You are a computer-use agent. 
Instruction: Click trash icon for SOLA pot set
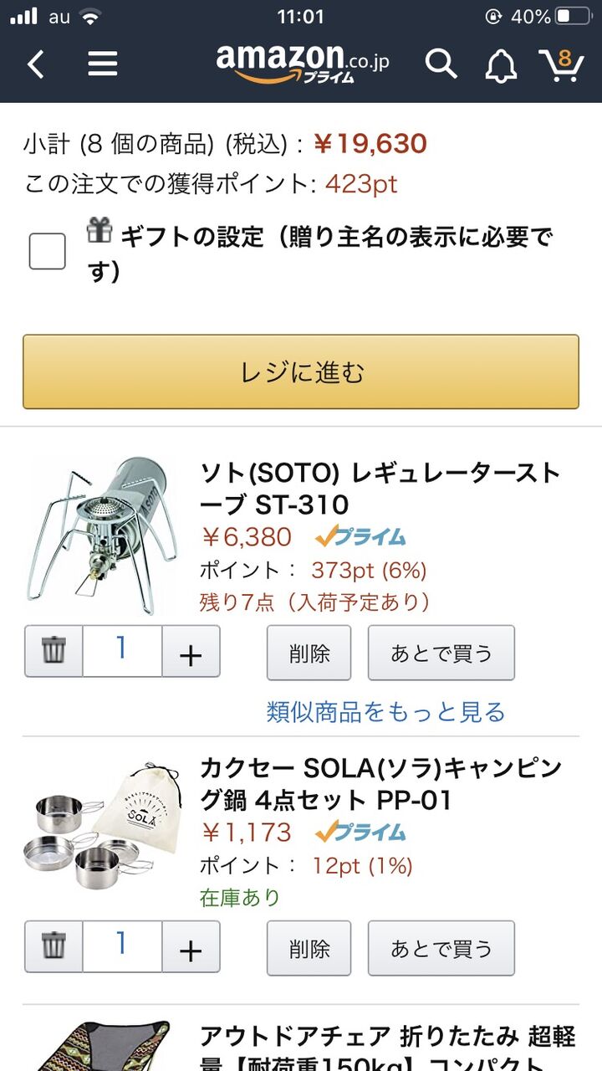[54, 946]
